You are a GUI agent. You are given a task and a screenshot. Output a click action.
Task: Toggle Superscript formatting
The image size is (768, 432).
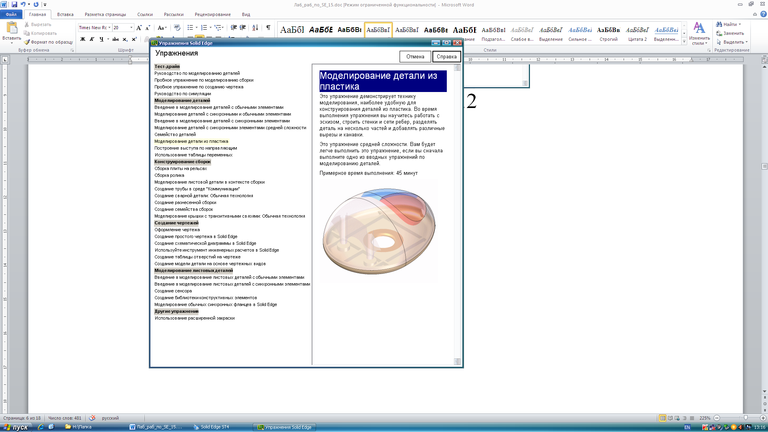tap(134, 39)
